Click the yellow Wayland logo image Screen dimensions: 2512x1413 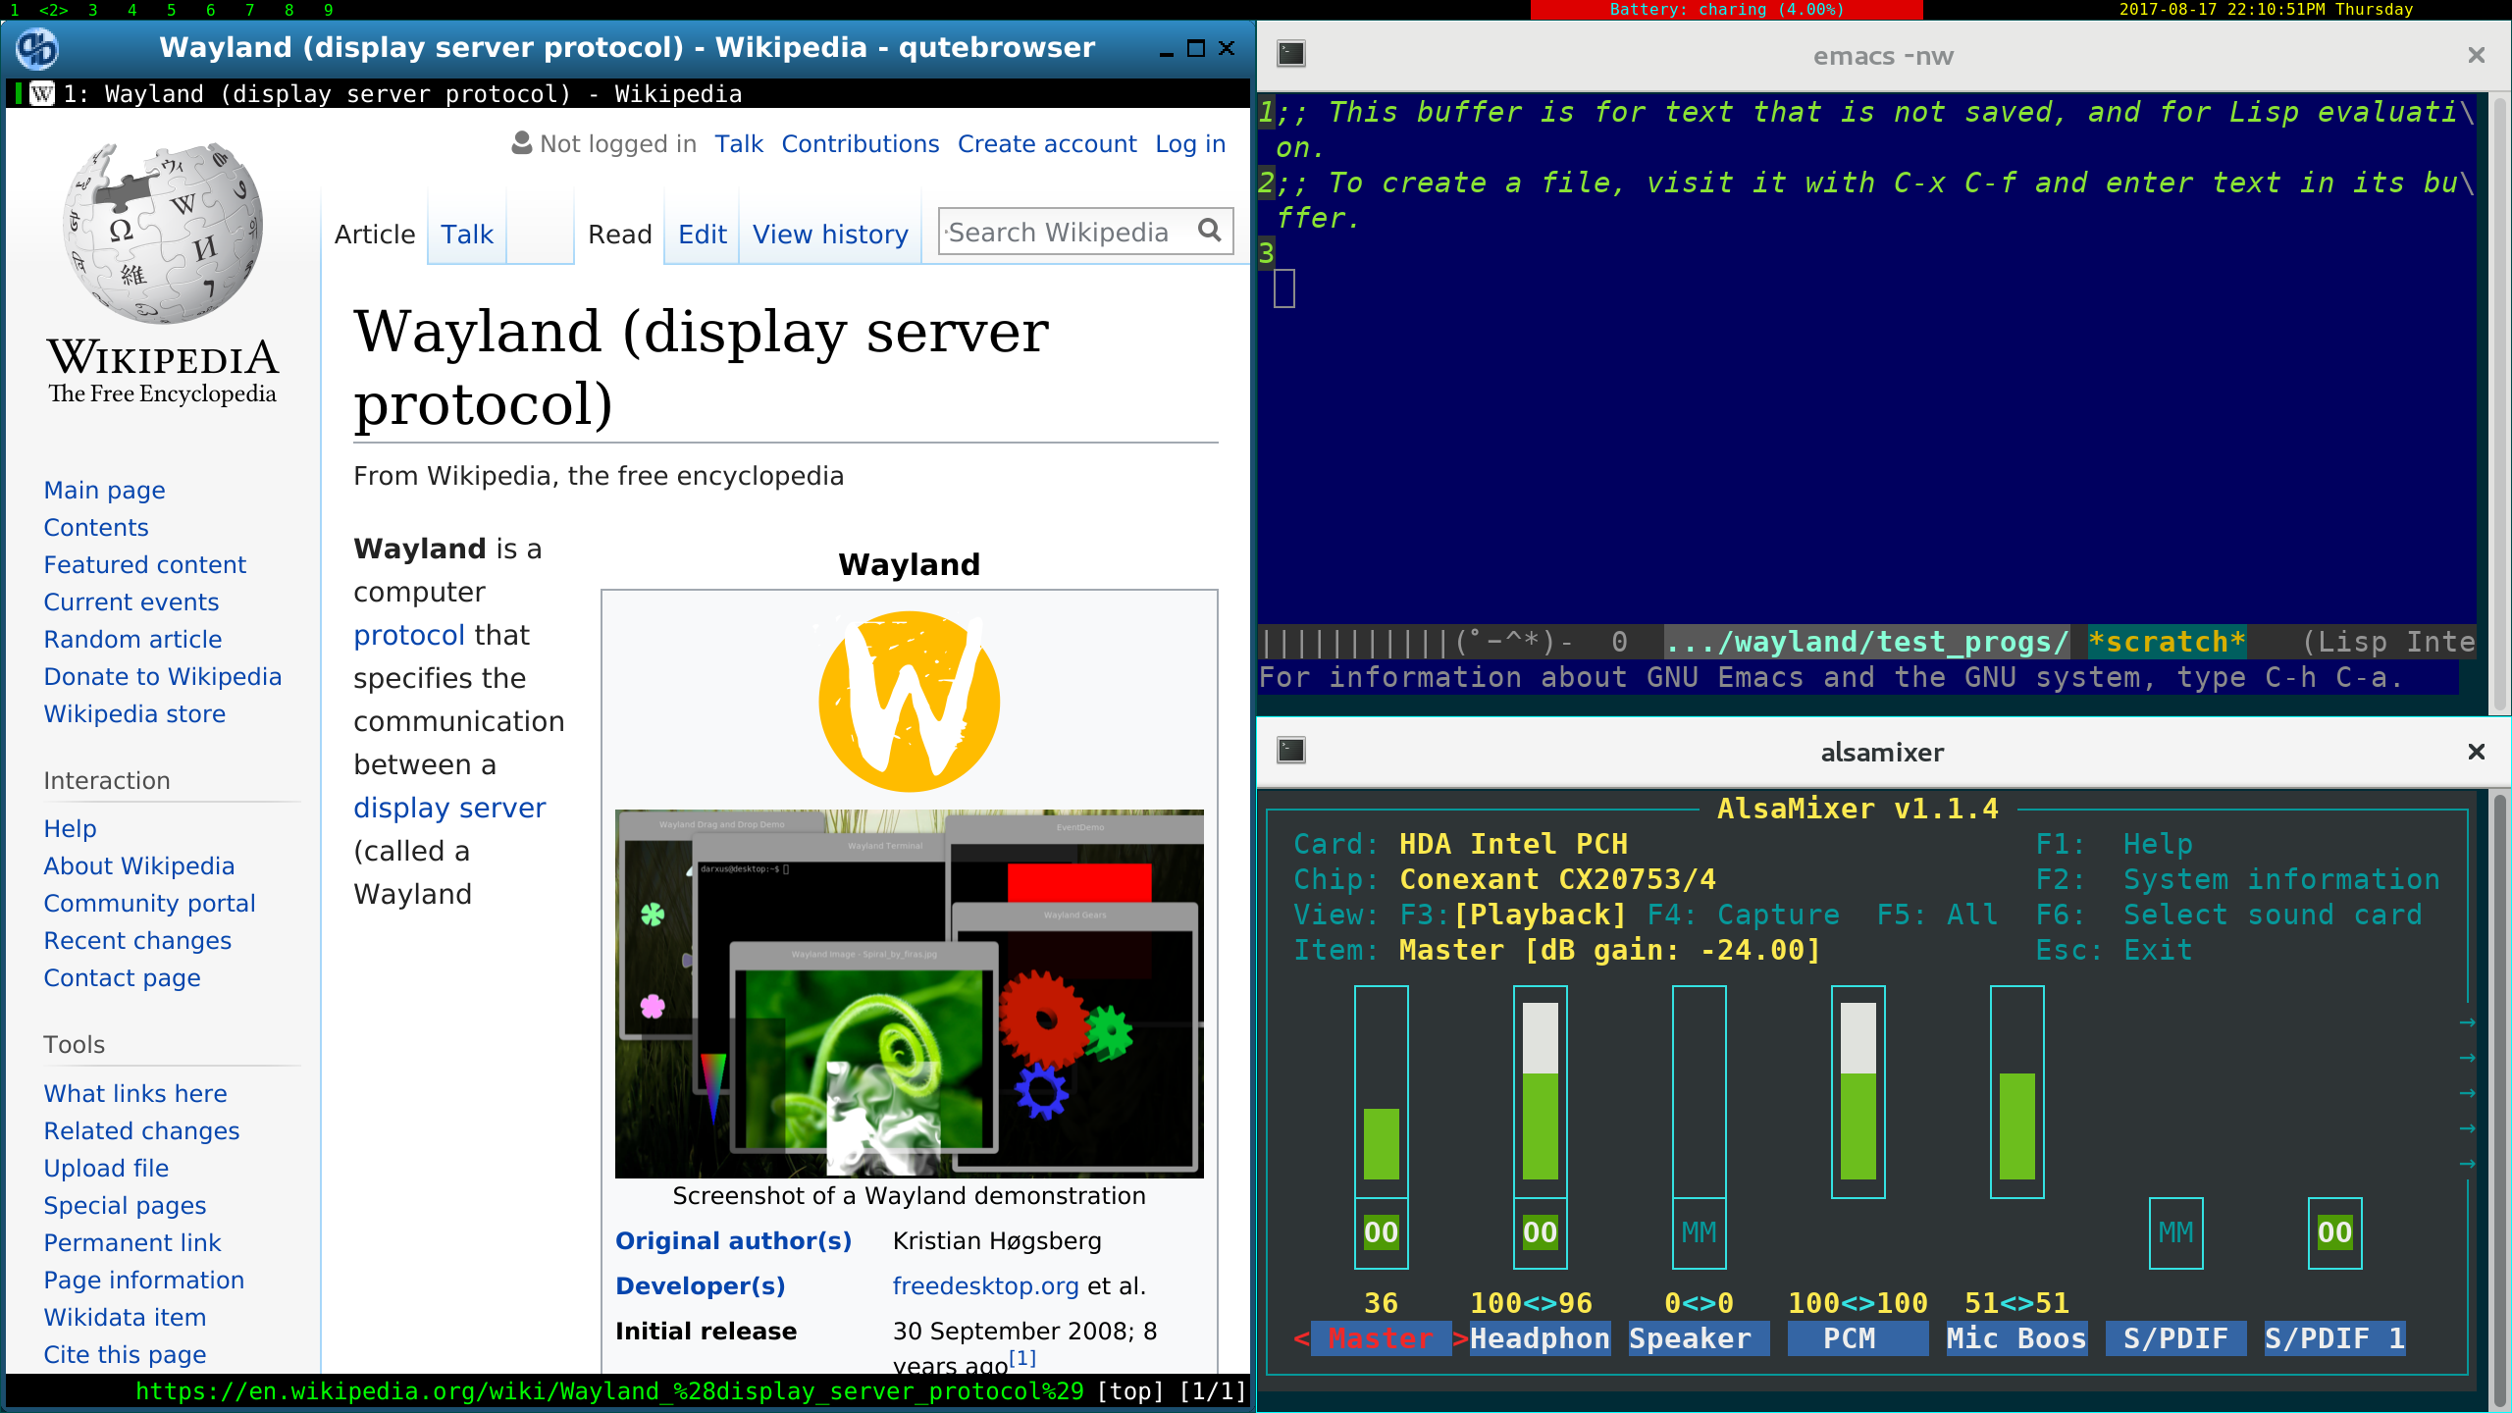(x=909, y=702)
